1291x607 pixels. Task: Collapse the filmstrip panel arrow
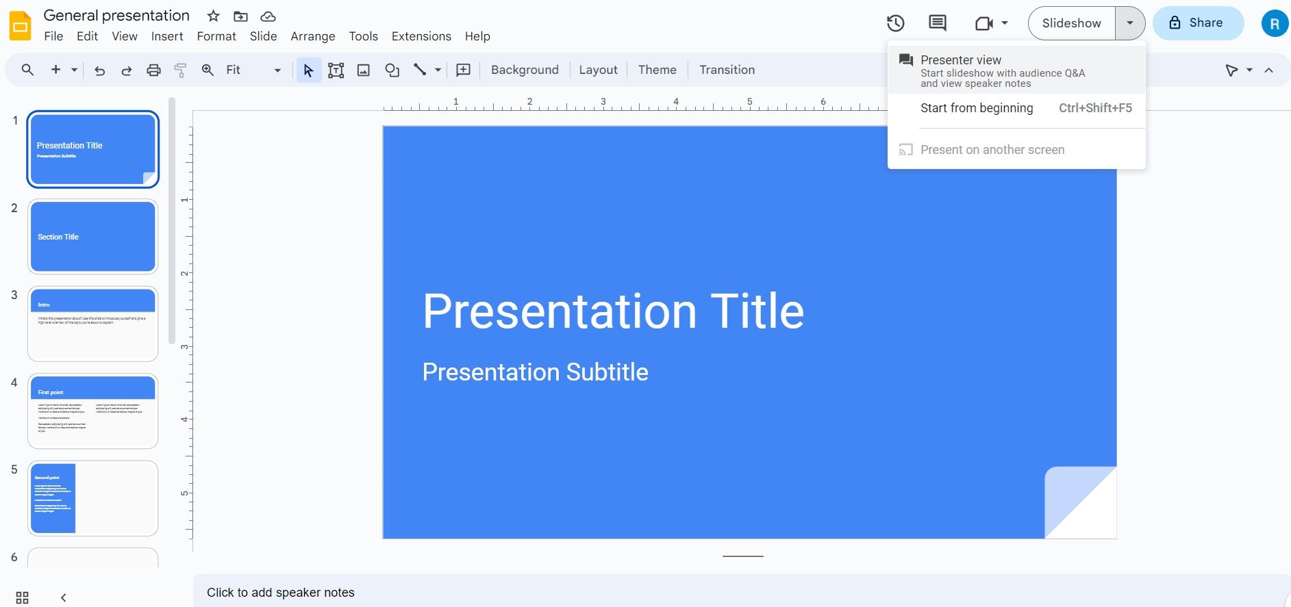pyautogui.click(x=63, y=597)
